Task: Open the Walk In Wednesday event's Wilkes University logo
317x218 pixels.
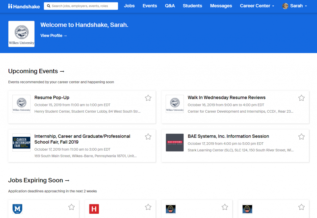Action: click(175, 104)
